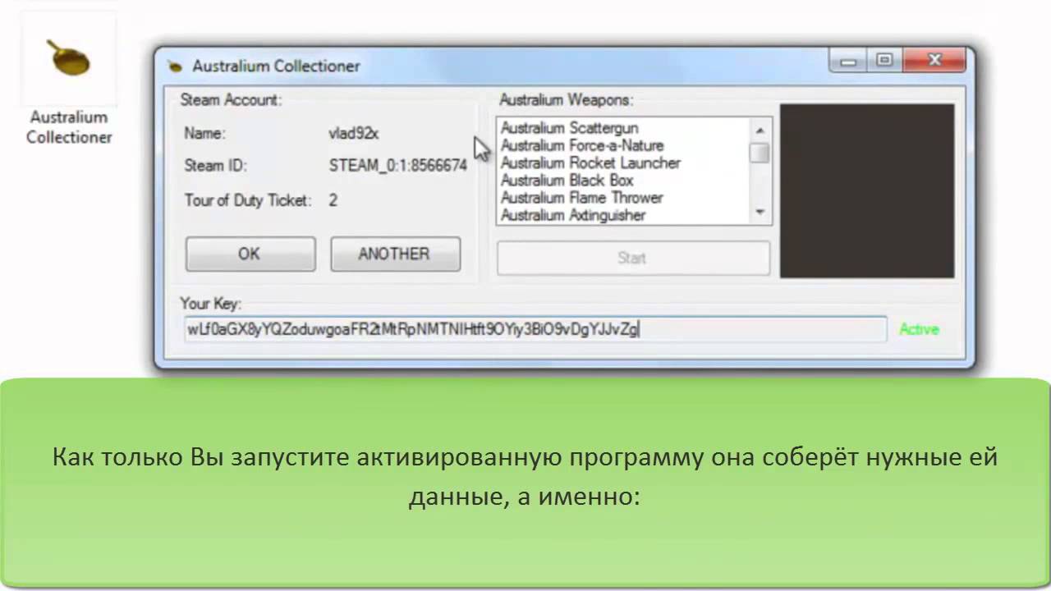Select Australium Scattergun in the list
Viewport: 1051px width, 591px height.
point(622,128)
